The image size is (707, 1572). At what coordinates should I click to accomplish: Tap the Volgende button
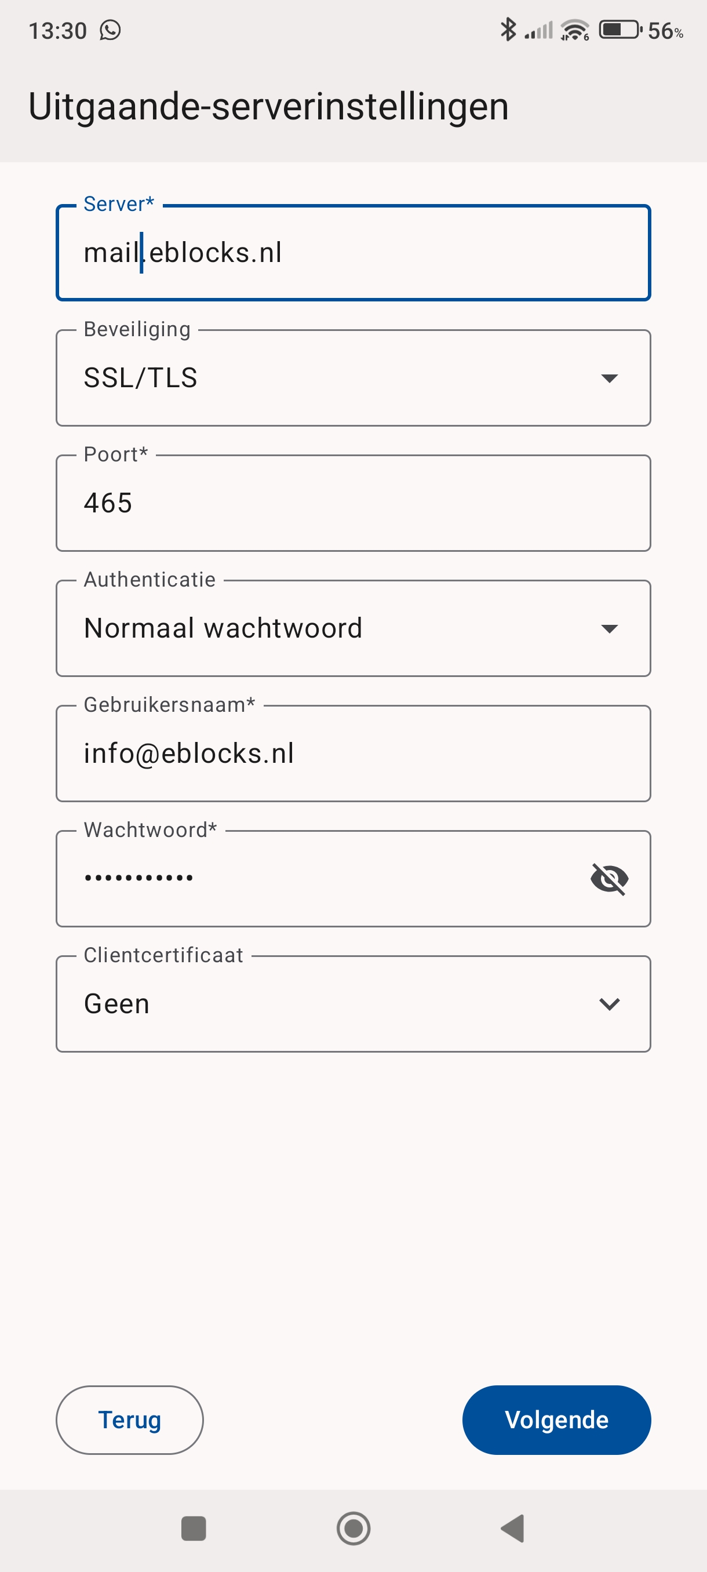coord(556,1420)
